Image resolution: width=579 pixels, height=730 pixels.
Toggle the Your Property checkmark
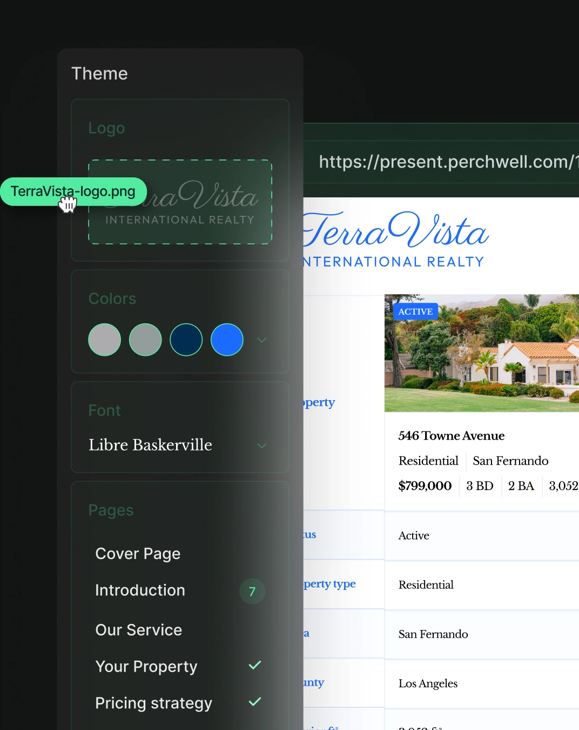coord(255,665)
